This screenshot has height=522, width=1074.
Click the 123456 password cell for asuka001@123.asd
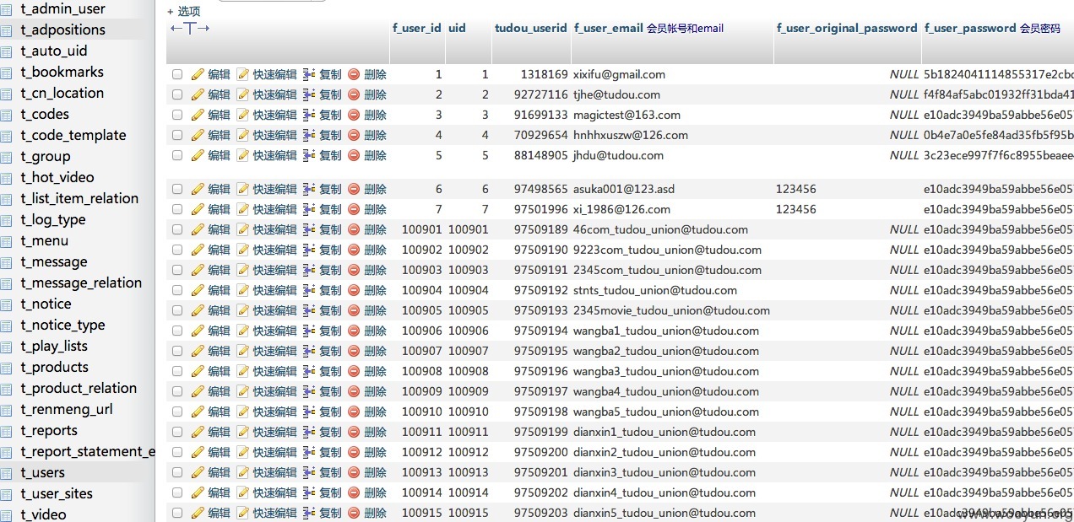pos(796,189)
